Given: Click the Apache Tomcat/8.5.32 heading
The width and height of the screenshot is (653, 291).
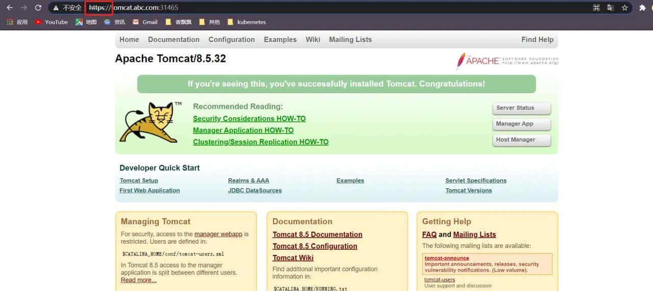Looking at the screenshot, I should pos(170,59).
